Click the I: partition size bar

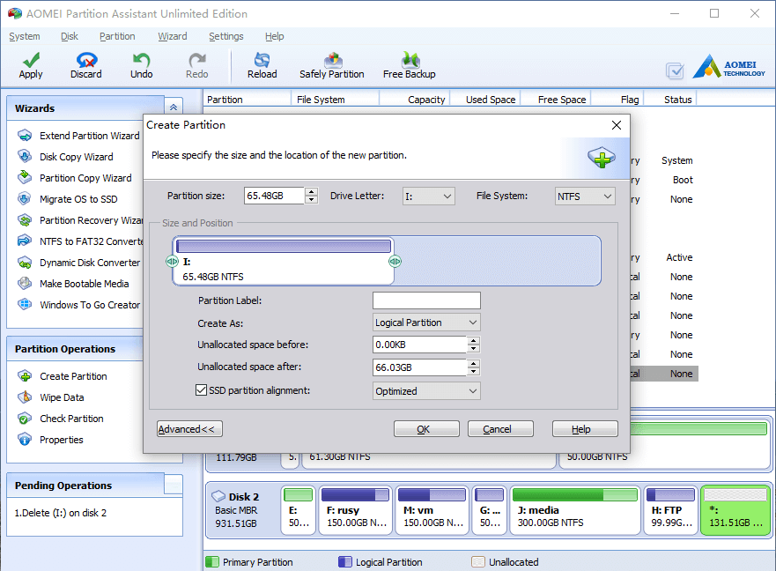point(284,246)
